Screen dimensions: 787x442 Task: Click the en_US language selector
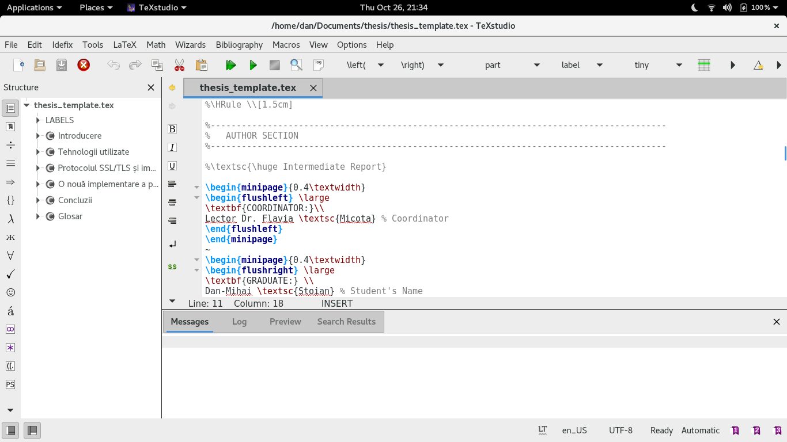[574, 430]
